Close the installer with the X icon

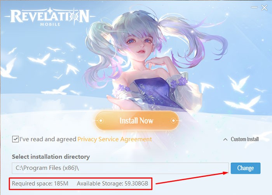pos(264,8)
